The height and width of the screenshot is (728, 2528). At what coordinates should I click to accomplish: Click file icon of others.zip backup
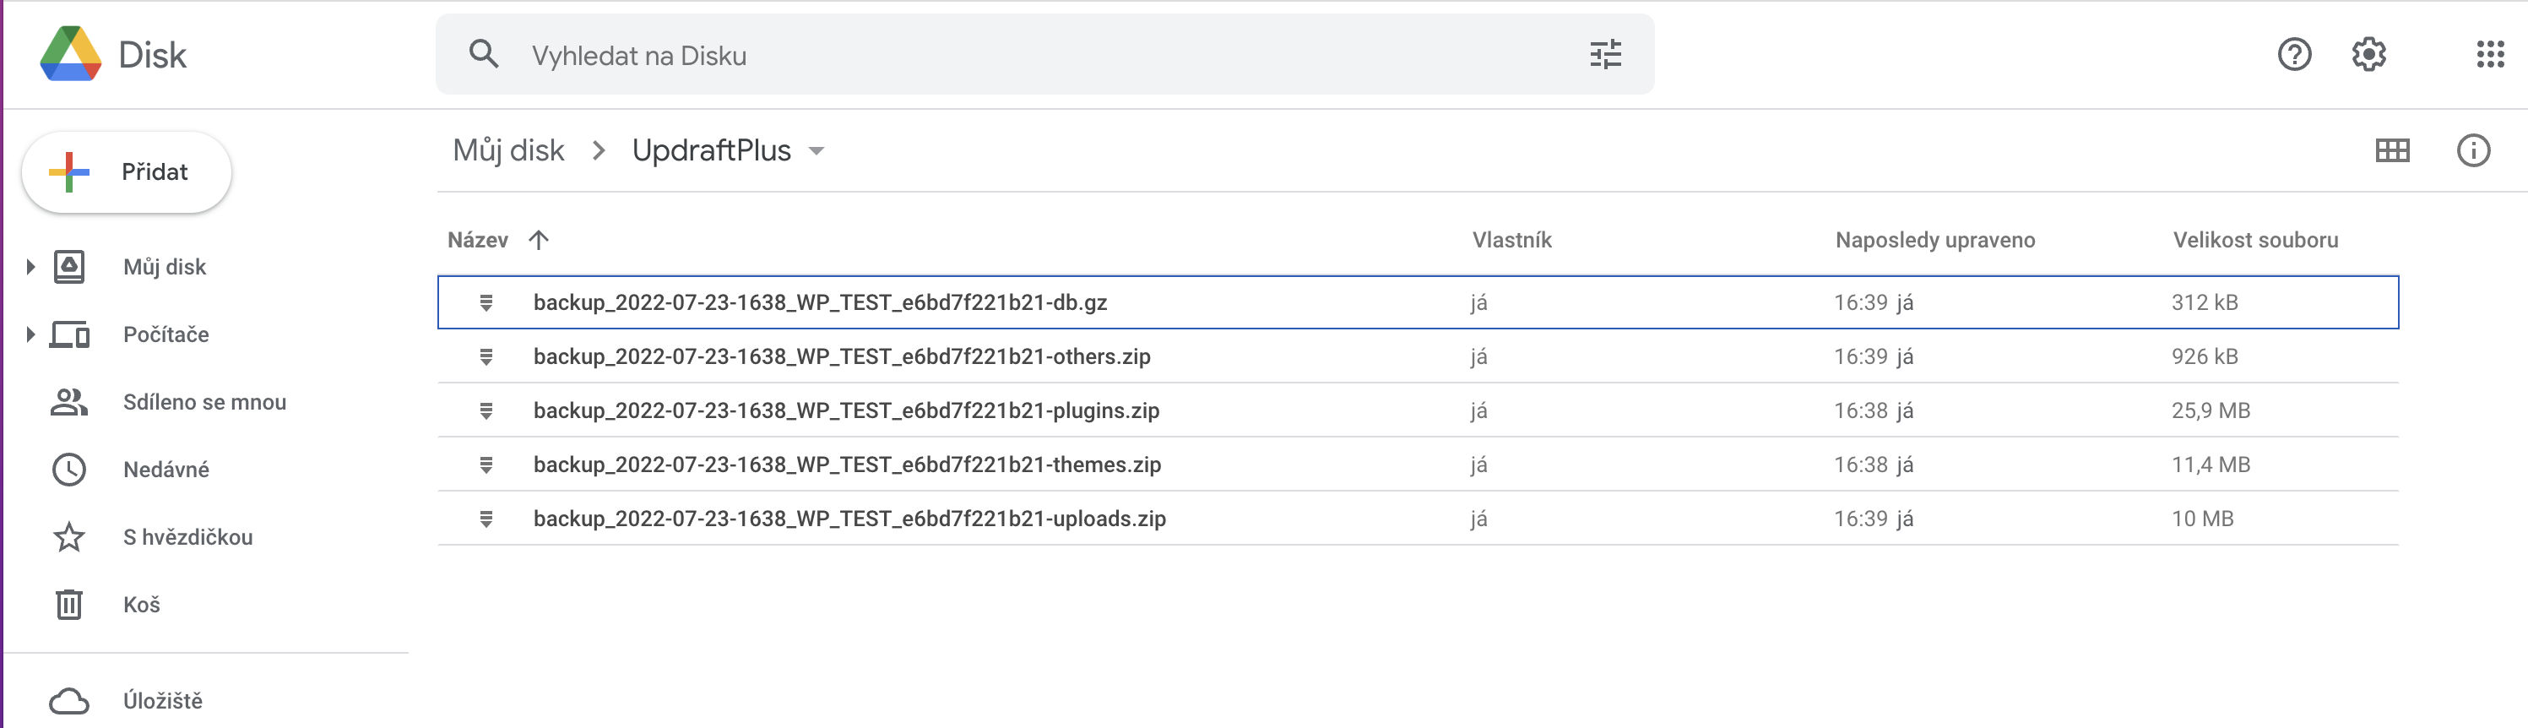click(x=486, y=356)
